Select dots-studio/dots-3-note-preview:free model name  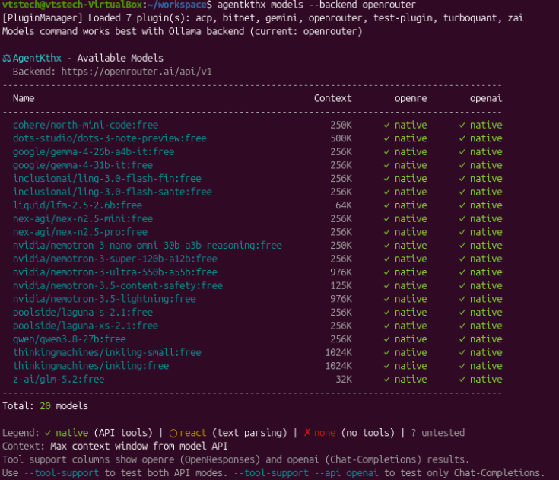click(110, 138)
